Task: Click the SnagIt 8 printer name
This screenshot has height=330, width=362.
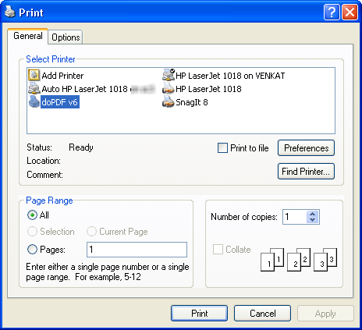Action: [x=192, y=102]
